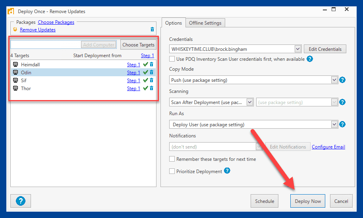363x218 pixels.
Task: Open the Copy Mode dropdown
Action: (334, 80)
